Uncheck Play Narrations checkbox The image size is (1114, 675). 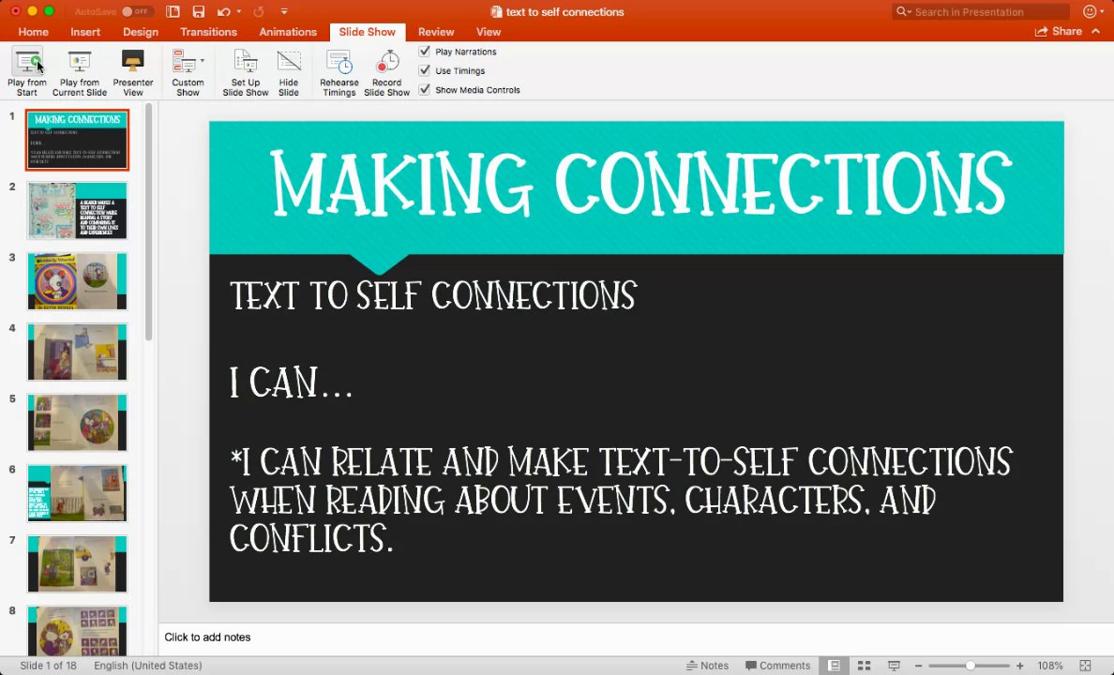pyautogui.click(x=424, y=52)
